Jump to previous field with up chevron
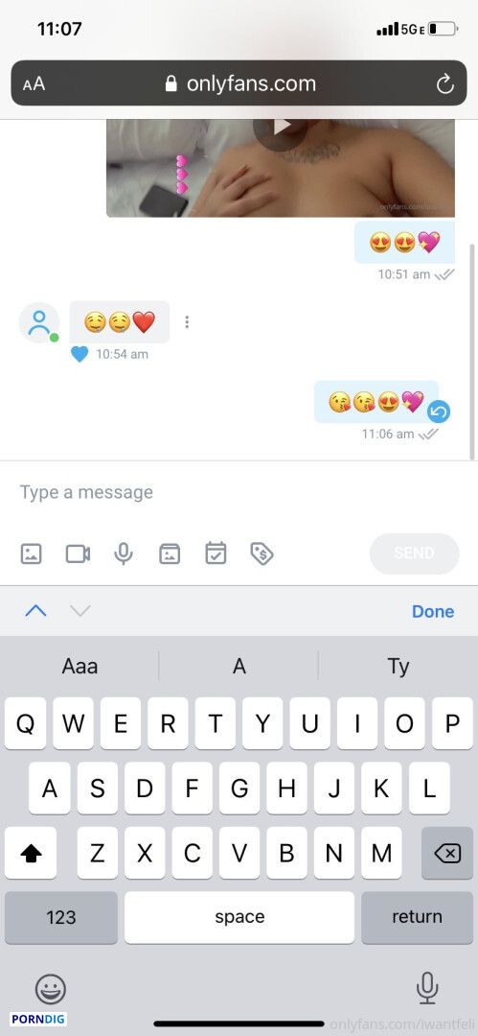The height and width of the screenshot is (1036, 478). click(35, 610)
